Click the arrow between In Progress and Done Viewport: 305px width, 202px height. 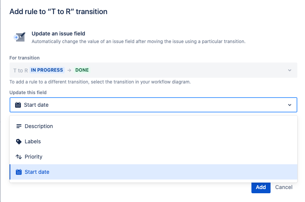click(69, 70)
